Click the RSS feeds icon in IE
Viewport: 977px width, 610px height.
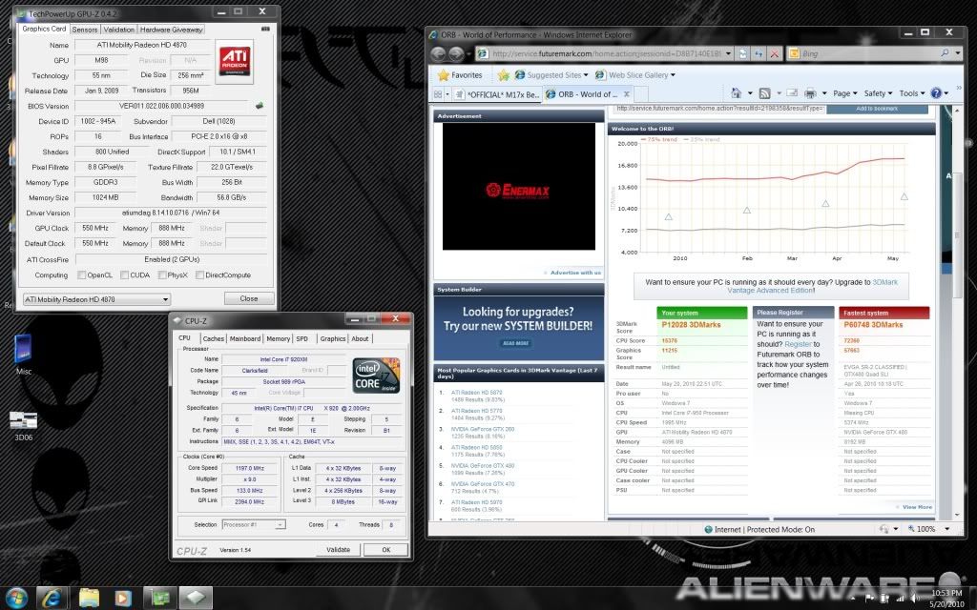(x=764, y=92)
